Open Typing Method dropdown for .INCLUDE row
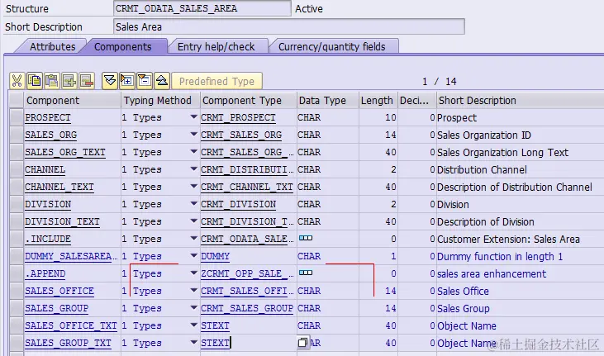Screen dimensions: 604x356 click(x=193, y=239)
